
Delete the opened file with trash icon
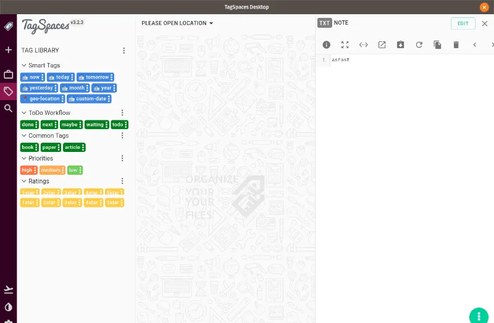(456, 45)
